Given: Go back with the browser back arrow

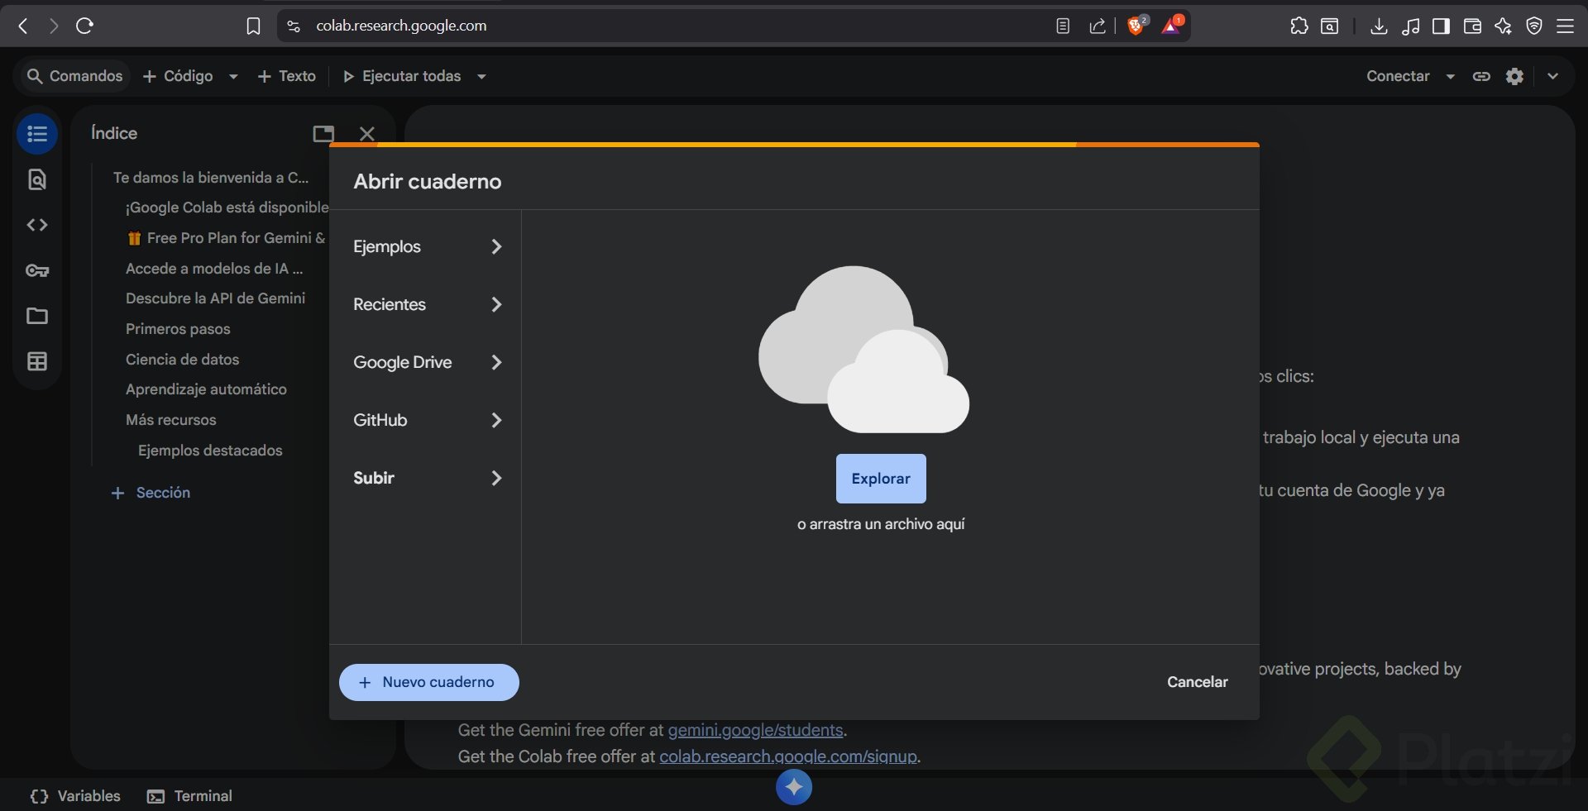Looking at the screenshot, I should (23, 26).
